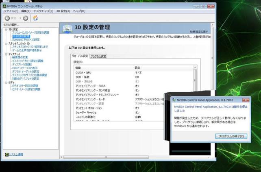Select the シェーダー キャッシュ row
This screenshot has width=261, height=172.
point(119,113)
